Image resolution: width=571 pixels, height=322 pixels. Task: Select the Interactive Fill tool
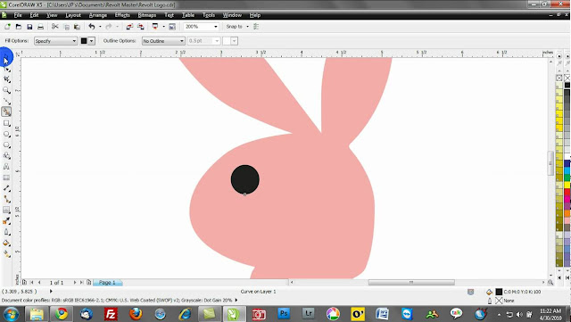[x=6, y=253]
